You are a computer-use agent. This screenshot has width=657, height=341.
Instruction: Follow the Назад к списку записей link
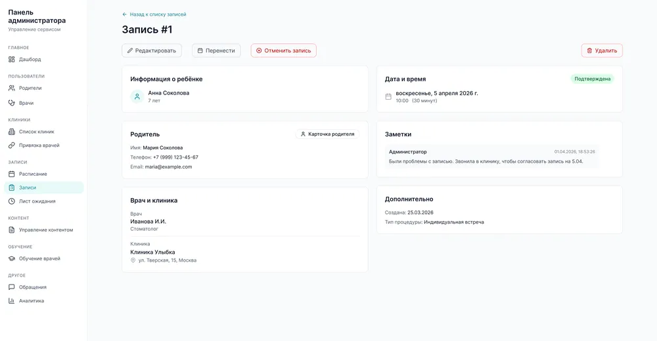tap(154, 14)
